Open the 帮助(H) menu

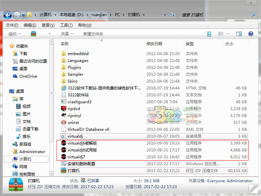coord(85,25)
